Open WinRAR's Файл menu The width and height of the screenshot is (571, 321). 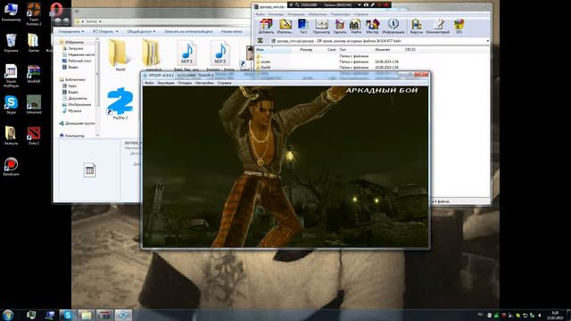point(260,14)
